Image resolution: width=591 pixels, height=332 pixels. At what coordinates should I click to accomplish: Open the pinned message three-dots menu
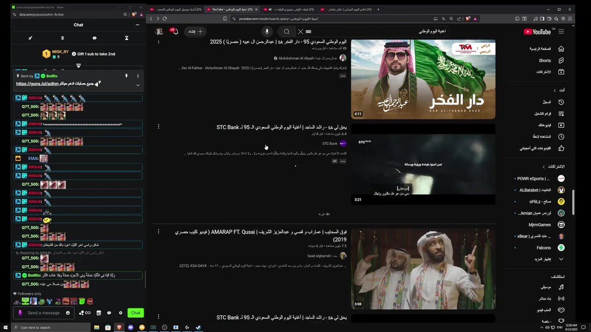pyautogui.click(x=138, y=76)
